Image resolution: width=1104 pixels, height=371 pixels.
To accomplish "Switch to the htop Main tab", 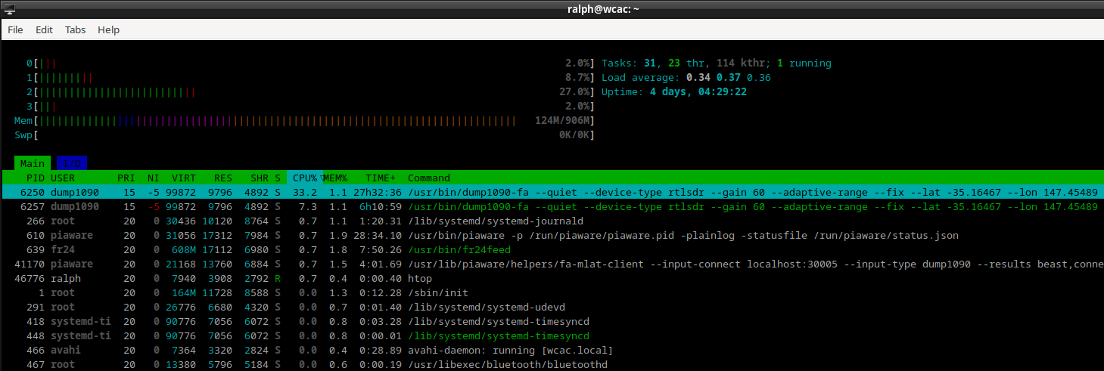I will click(32, 163).
